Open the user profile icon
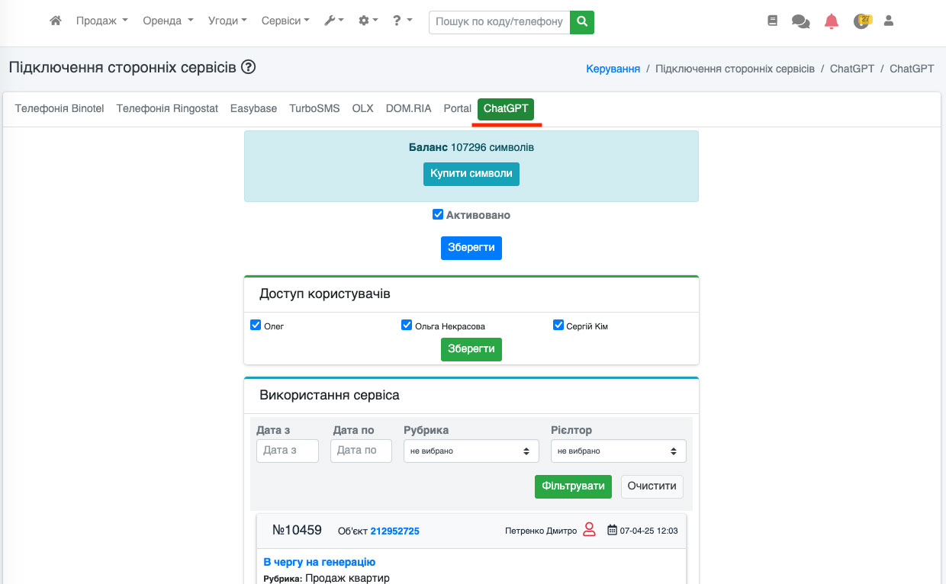Viewport: 946px width, 584px height. tap(889, 21)
